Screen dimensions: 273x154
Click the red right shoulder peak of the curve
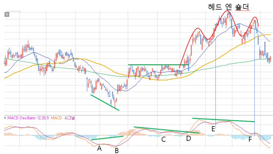[255, 17]
